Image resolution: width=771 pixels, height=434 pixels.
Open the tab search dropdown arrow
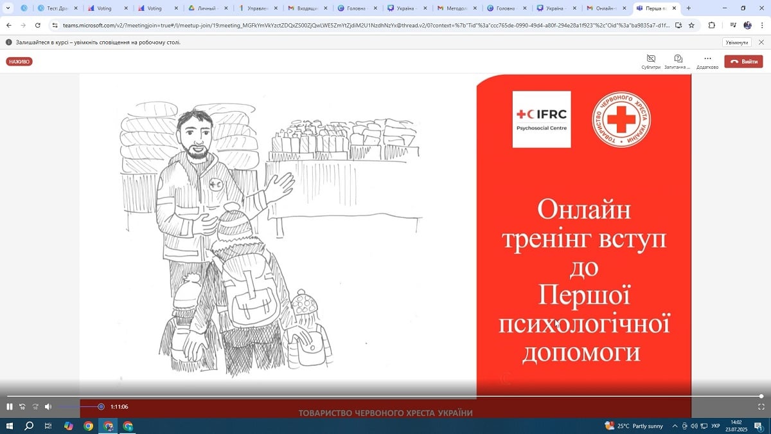click(6, 8)
